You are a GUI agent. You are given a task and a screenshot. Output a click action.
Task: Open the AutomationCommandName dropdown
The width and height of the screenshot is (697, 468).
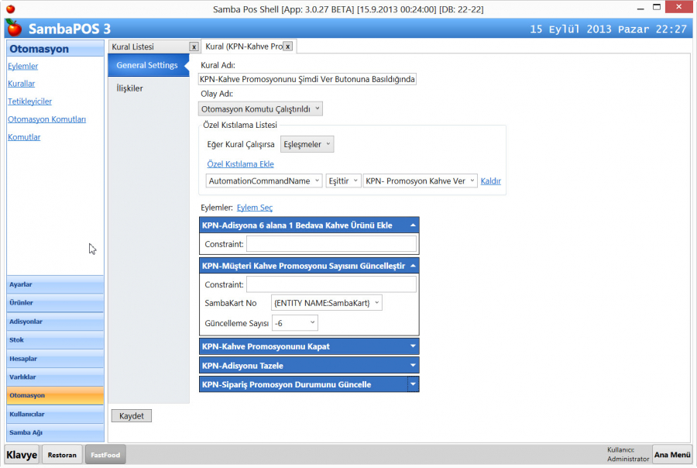(264, 181)
